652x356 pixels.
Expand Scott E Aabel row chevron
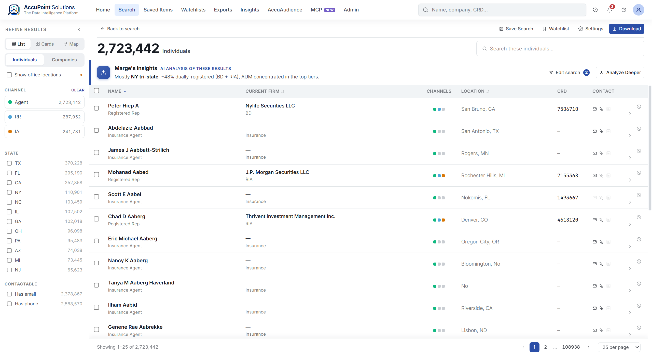630,202
